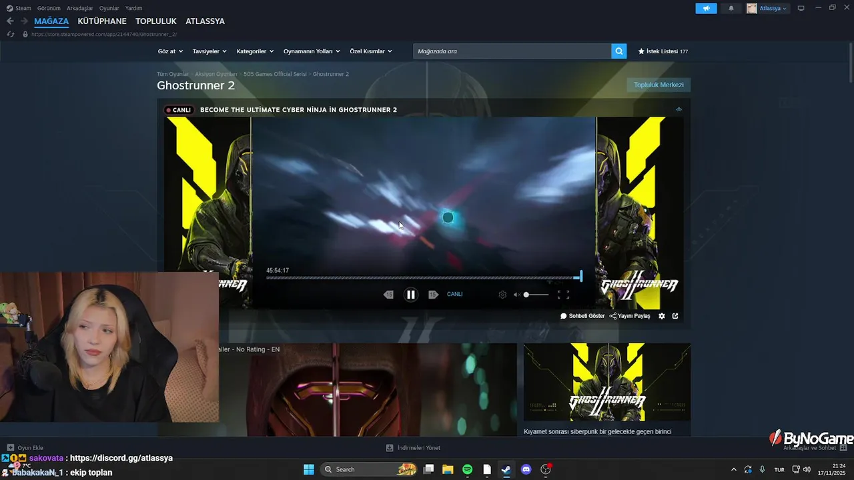Image resolution: width=854 pixels, height=480 pixels.
Task: Open the ATLASSYA profile tab
Action: (205, 21)
